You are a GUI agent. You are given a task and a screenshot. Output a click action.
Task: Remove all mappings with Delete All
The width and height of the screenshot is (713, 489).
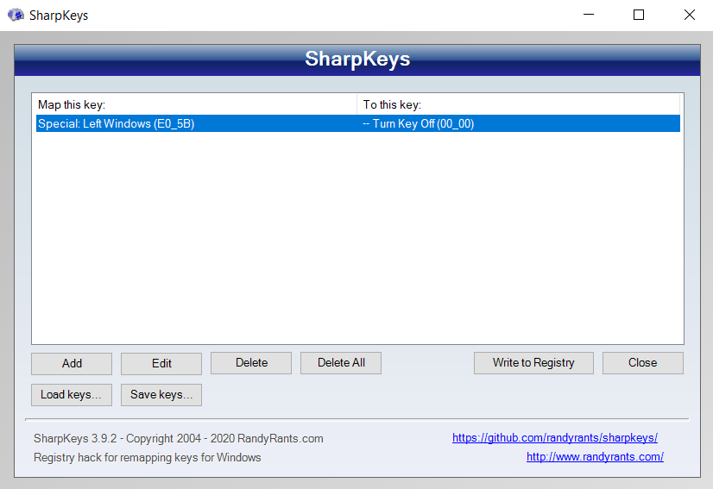click(x=341, y=363)
